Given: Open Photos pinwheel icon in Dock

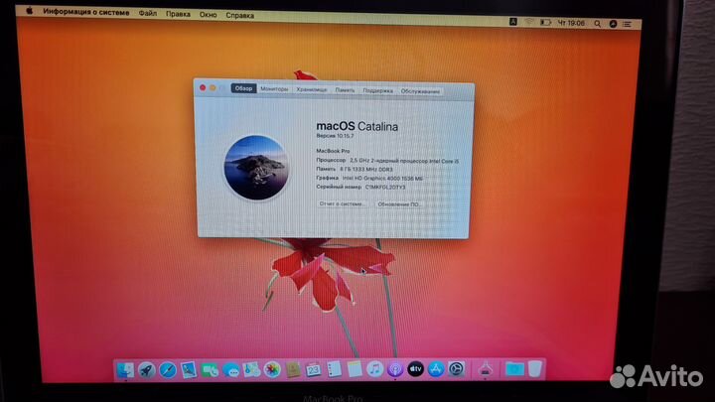Looking at the screenshot, I should click(x=272, y=369).
